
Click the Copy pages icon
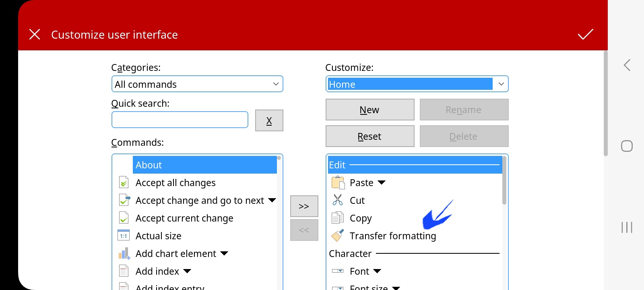(337, 217)
